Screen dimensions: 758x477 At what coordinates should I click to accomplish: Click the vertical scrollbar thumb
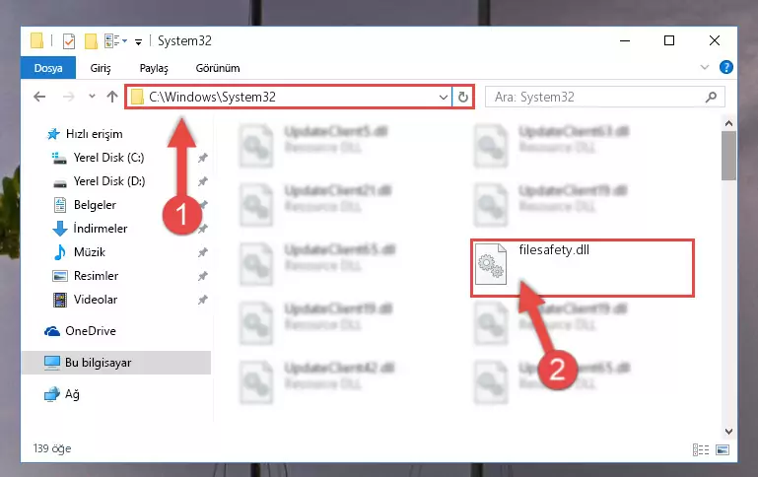tap(728, 156)
